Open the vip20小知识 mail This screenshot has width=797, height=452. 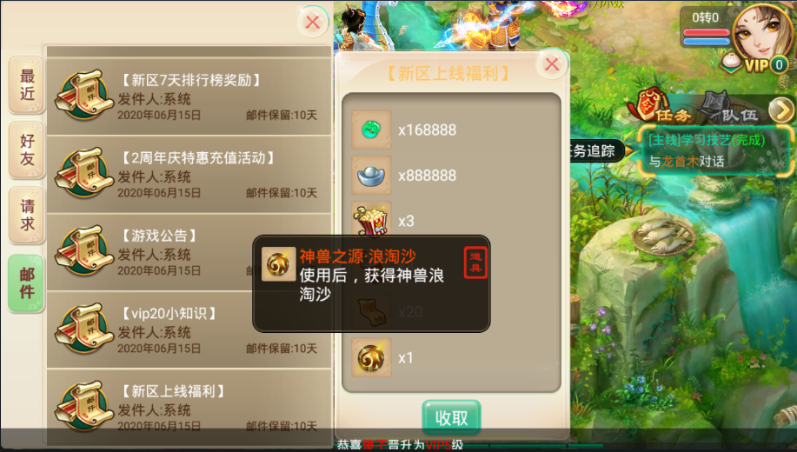point(189,330)
